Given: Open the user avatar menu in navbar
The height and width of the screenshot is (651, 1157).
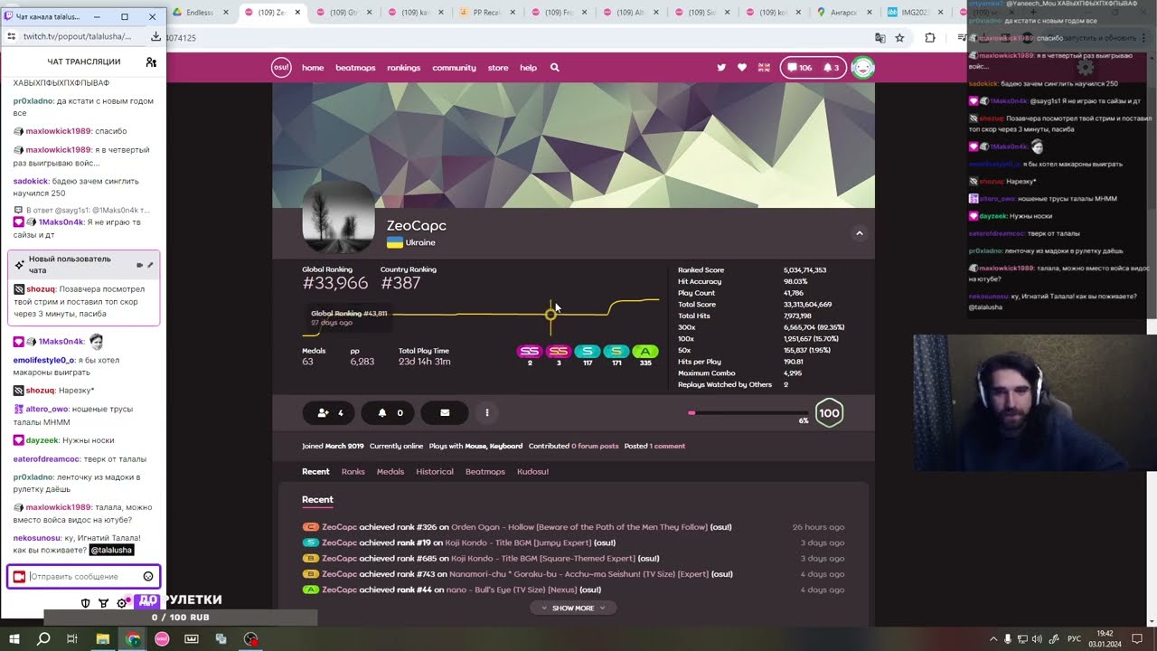Looking at the screenshot, I should coord(863,68).
